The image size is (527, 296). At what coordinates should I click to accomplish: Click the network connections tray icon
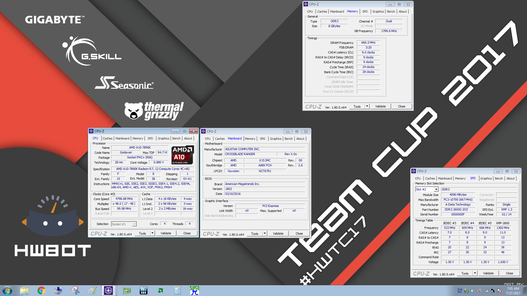pyautogui.click(x=459, y=291)
